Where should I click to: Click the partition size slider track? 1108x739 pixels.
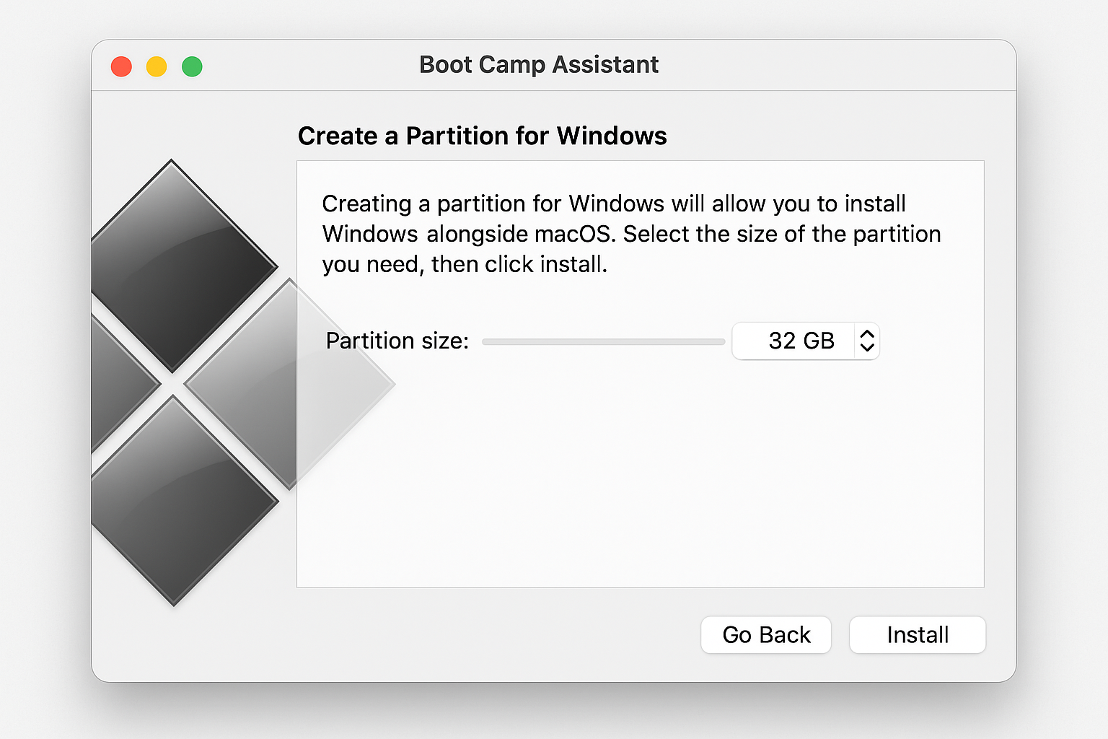pyautogui.click(x=604, y=342)
